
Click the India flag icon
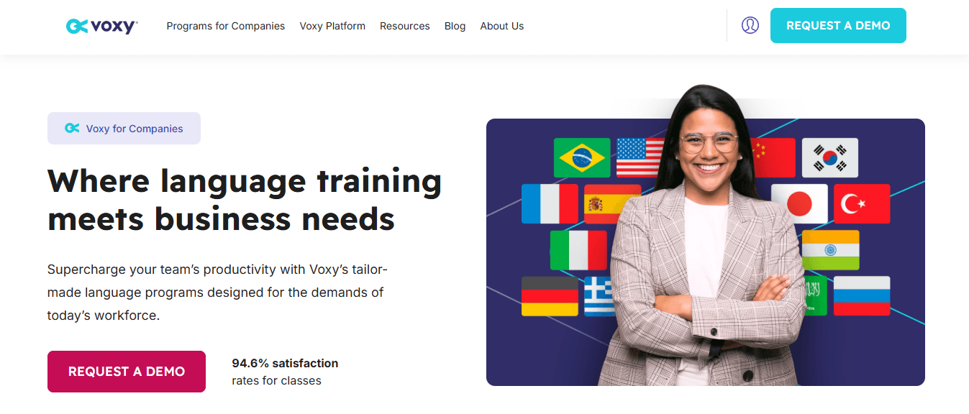(831, 250)
